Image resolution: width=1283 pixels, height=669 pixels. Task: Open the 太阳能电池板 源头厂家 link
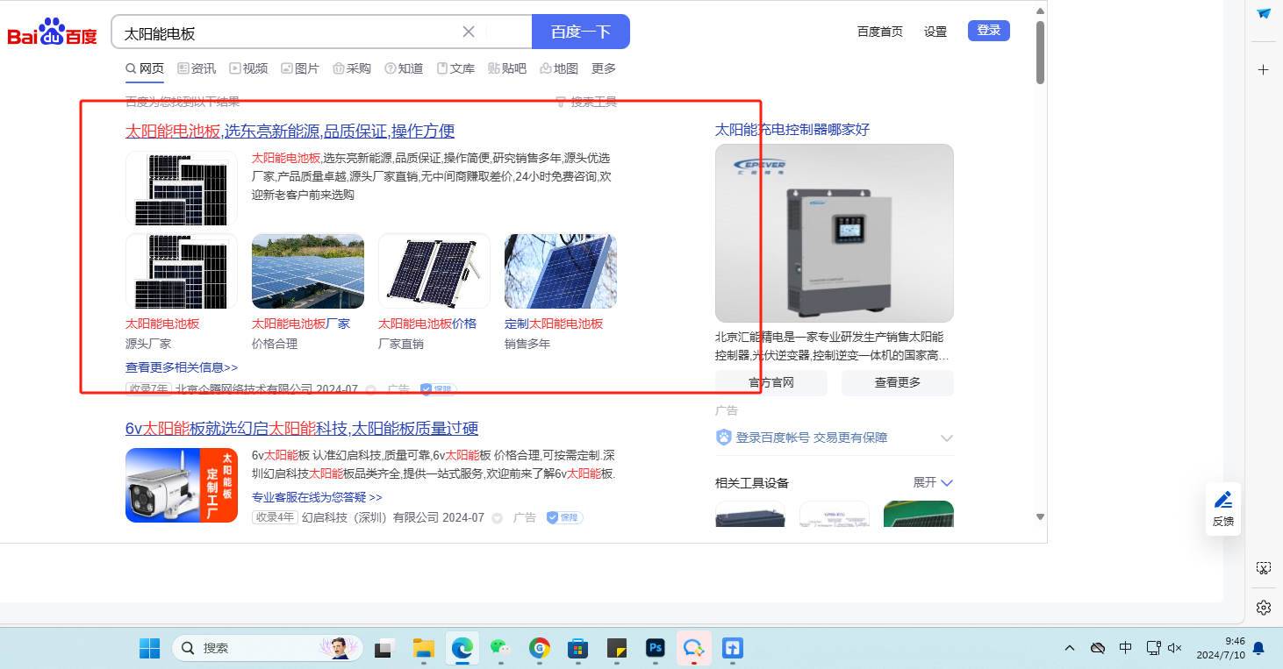[x=162, y=324]
